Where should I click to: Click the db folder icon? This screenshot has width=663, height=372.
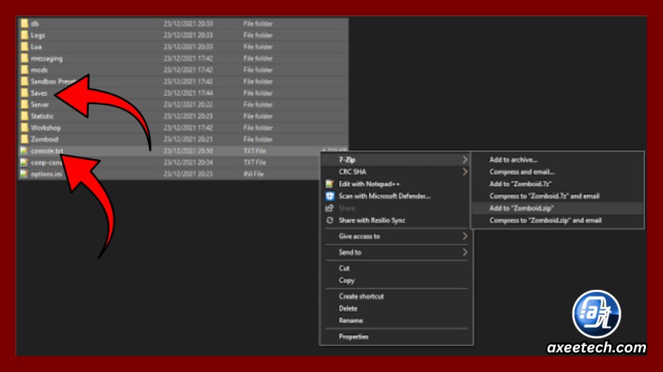coord(24,24)
